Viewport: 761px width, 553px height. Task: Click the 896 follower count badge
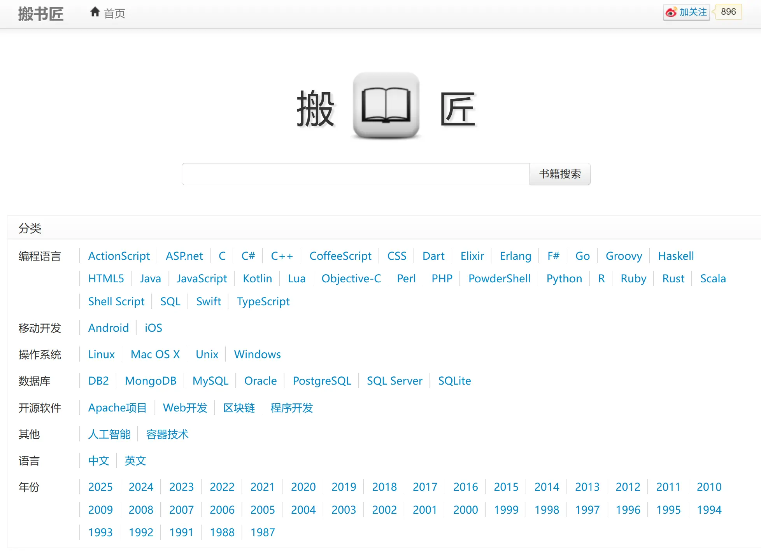click(x=728, y=12)
